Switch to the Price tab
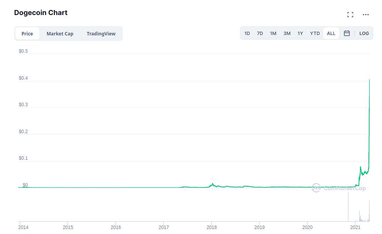 point(27,33)
